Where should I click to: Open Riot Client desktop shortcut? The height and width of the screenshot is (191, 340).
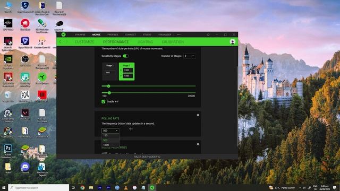(25, 24)
